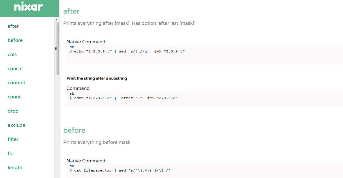Click the cat filename.txt code line
Screen dimensions: 343x178
point(120,170)
